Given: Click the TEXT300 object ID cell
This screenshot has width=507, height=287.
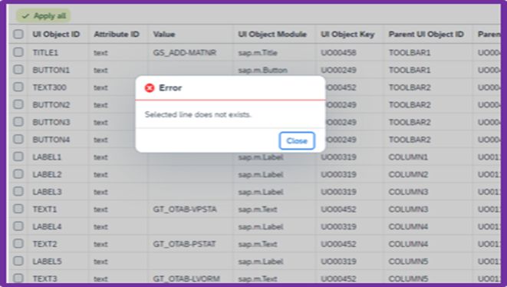Looking at the screenshot, I should (x=49, y=87).
